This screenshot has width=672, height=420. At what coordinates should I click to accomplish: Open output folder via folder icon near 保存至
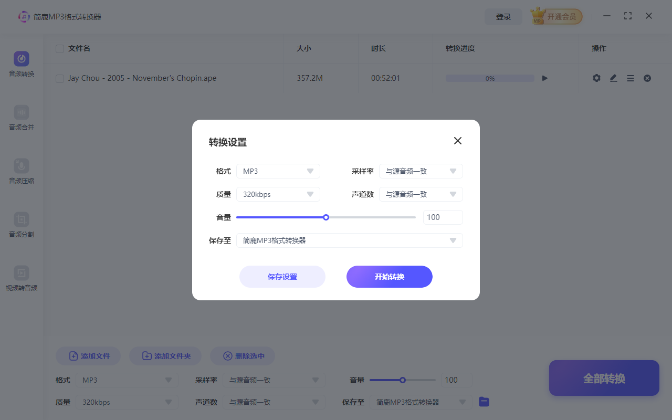click(x=484, y=402)
